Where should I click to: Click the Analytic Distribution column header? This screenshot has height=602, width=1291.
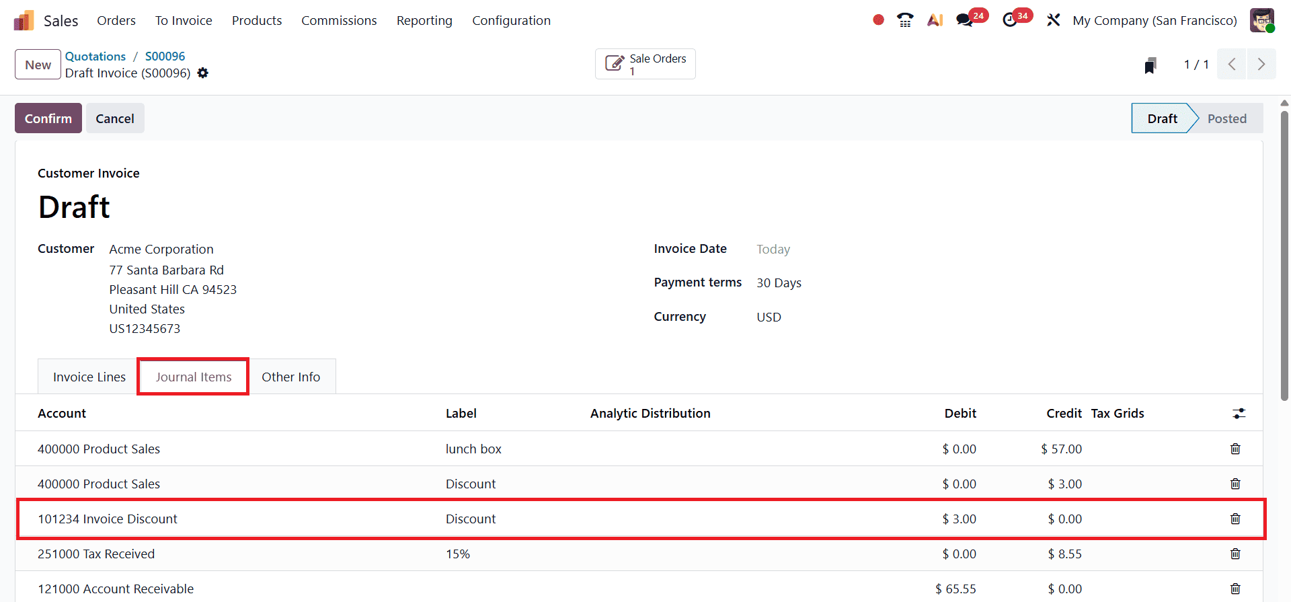pos(650,413)
